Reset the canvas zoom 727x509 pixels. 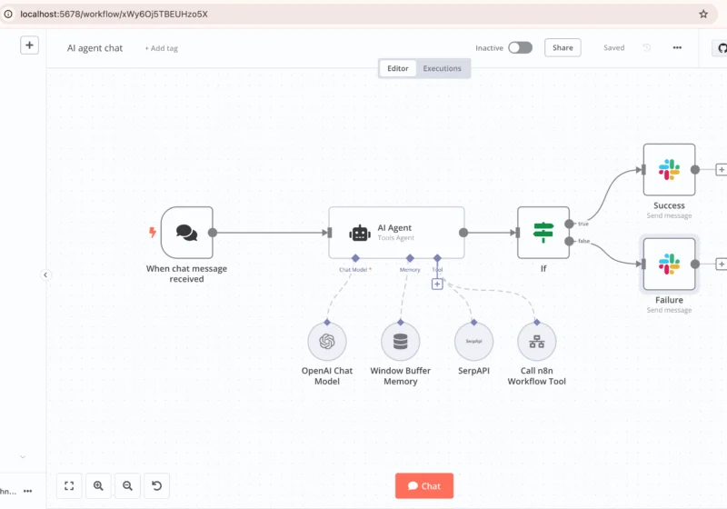pos(156,485)
